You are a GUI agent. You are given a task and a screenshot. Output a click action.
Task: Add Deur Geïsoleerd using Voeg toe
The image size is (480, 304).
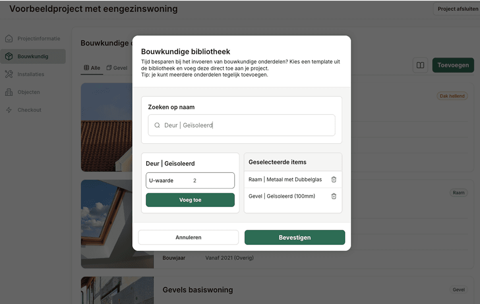[x=190, y=200]
